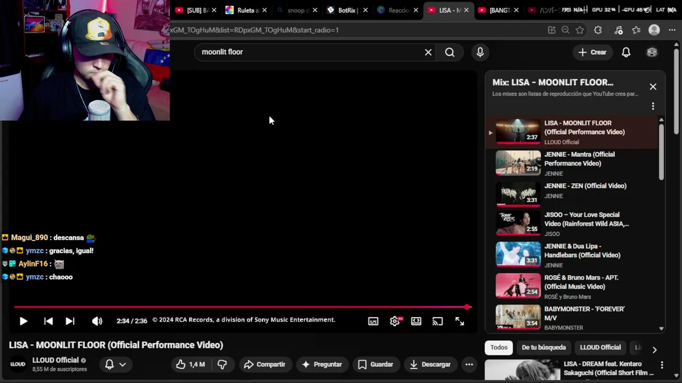Like the video with thumbs up
682x383 pixels.
tap(190, 364)
